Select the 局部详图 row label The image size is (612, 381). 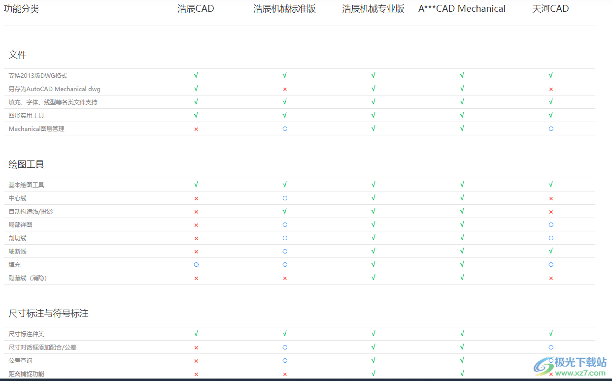(x=21, y=225)
